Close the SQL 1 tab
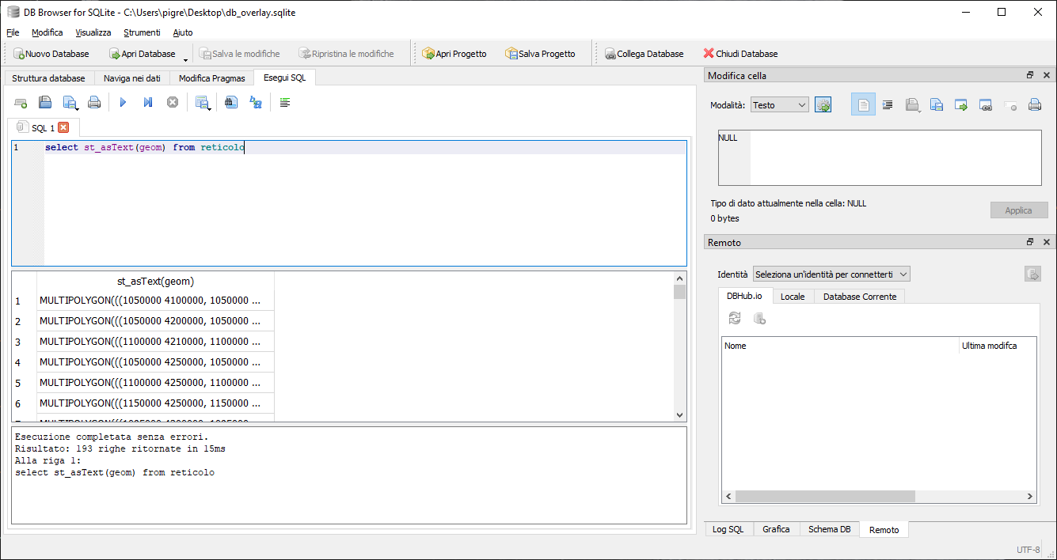Screen dimensions: 1057x560 tap(63, 127)
